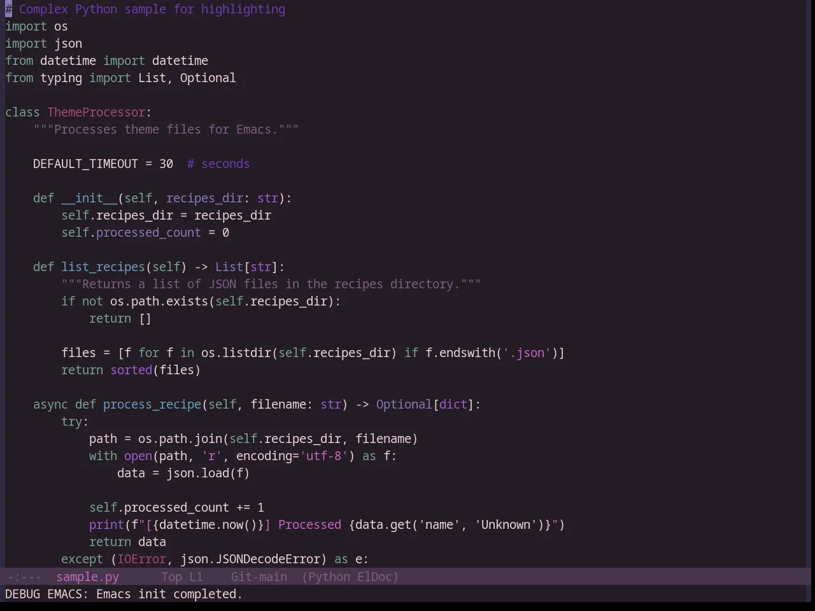Place cursor on 'ThemeProcessor' class name
This screenshot has width=815, height=611.
pos(96,112)
